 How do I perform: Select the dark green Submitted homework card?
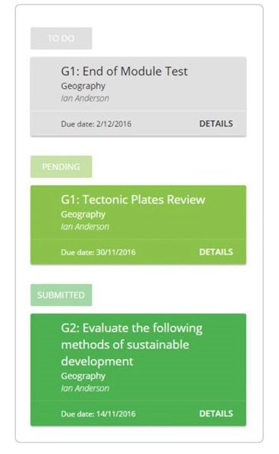point(138,370)
